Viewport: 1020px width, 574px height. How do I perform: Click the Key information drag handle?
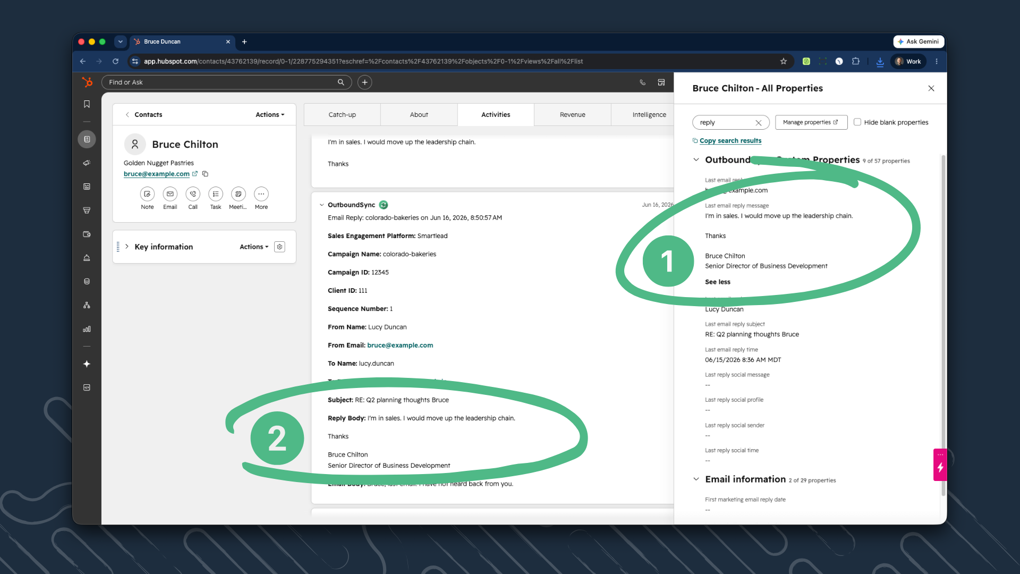coord(118,247)
